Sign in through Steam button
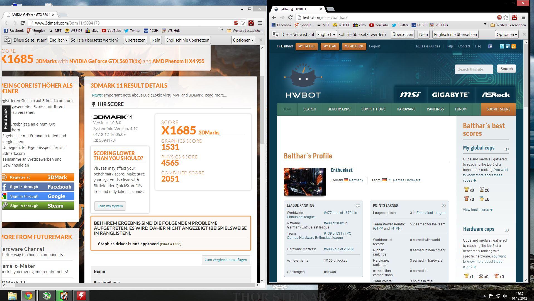 coord(38,206)
